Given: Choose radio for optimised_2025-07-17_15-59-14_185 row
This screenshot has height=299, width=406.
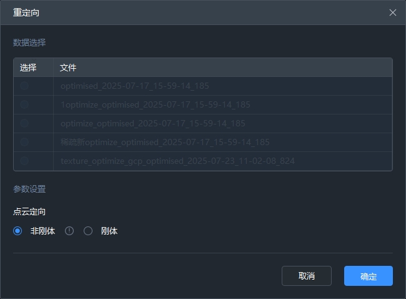Looking at the screenshot, I should (x=24, y=86).
